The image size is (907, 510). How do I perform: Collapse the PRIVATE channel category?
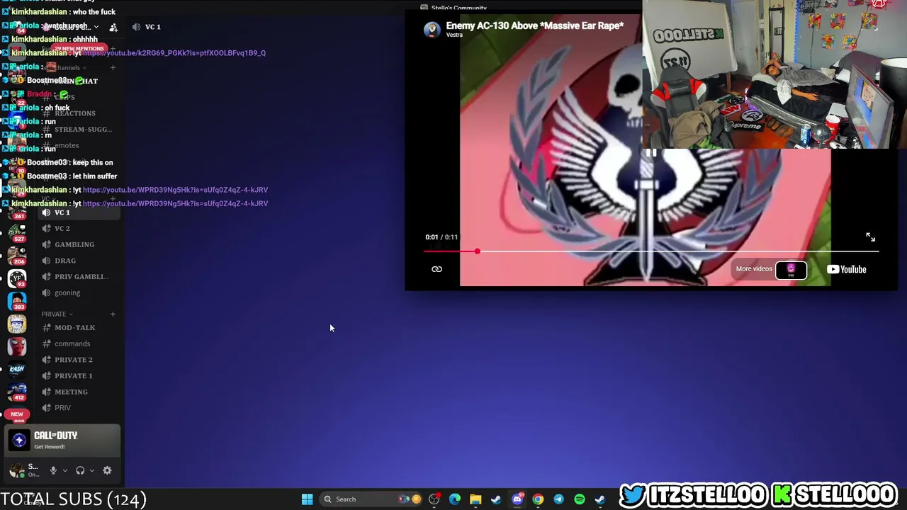(x=57, y=314)
